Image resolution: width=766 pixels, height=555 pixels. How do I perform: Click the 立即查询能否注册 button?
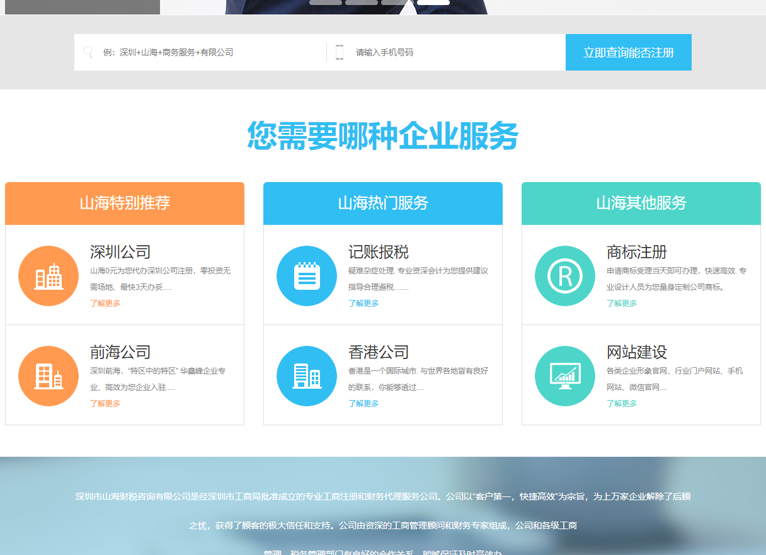628,52
